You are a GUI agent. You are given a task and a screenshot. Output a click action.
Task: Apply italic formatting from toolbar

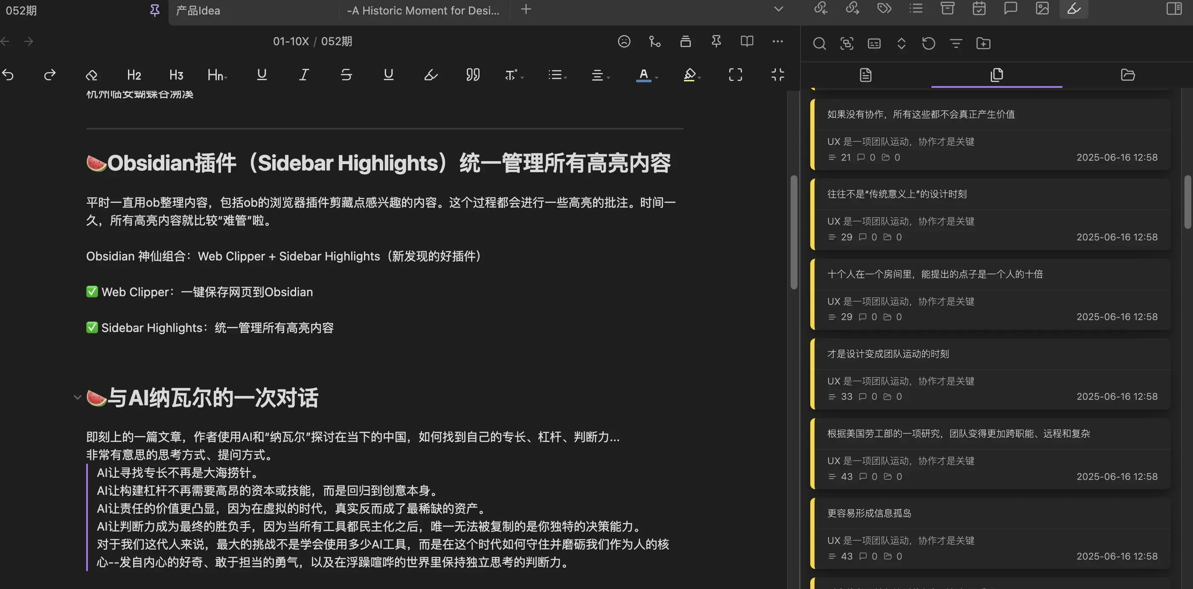pyautogui.click(x=304, y=75)
